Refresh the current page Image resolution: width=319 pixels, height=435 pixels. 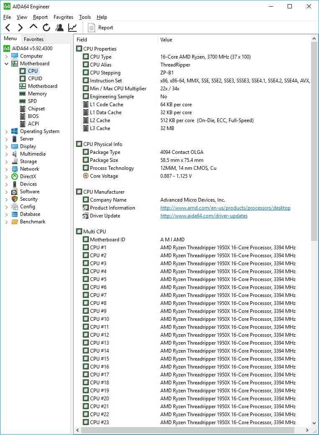[46, 28]
